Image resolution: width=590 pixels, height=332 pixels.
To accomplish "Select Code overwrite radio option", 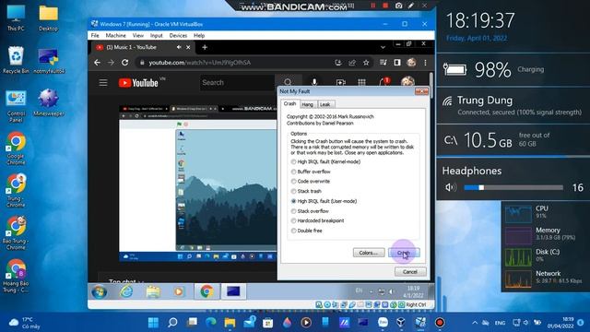I will click(311, 182).
